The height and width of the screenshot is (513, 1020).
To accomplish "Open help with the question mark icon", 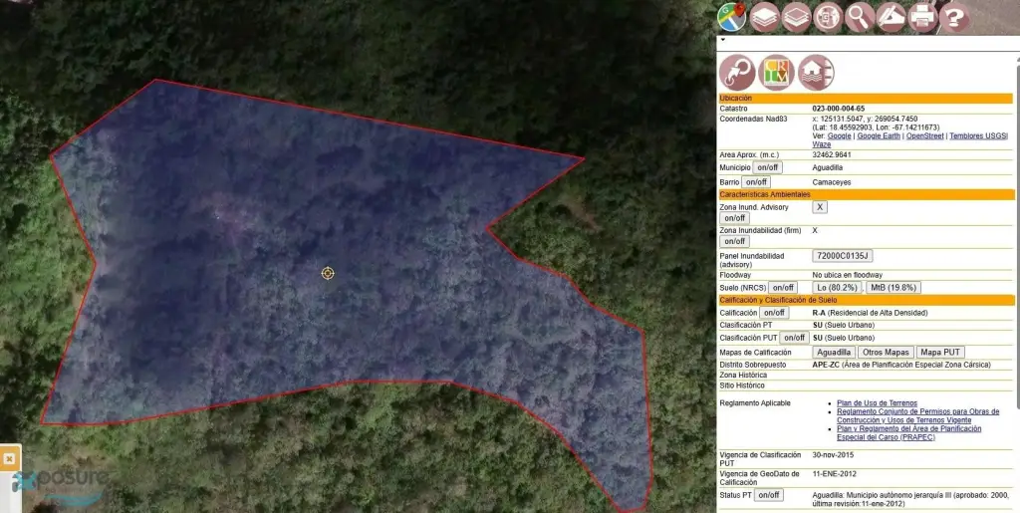I will [x=954, y=17].
